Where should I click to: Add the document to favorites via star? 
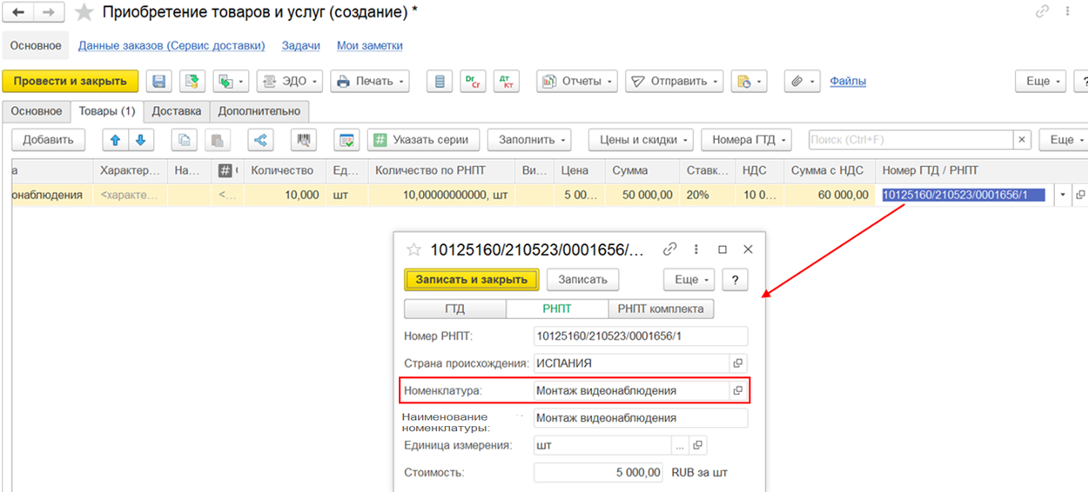coord(84,12)
